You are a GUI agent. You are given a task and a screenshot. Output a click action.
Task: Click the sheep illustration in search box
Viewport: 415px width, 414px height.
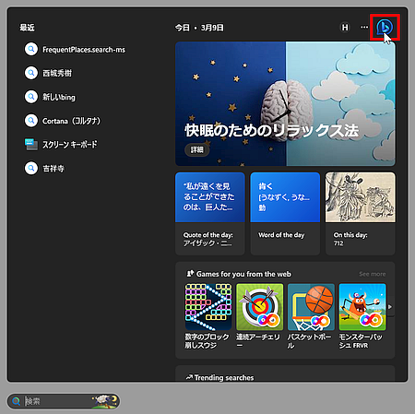[105, 401]
